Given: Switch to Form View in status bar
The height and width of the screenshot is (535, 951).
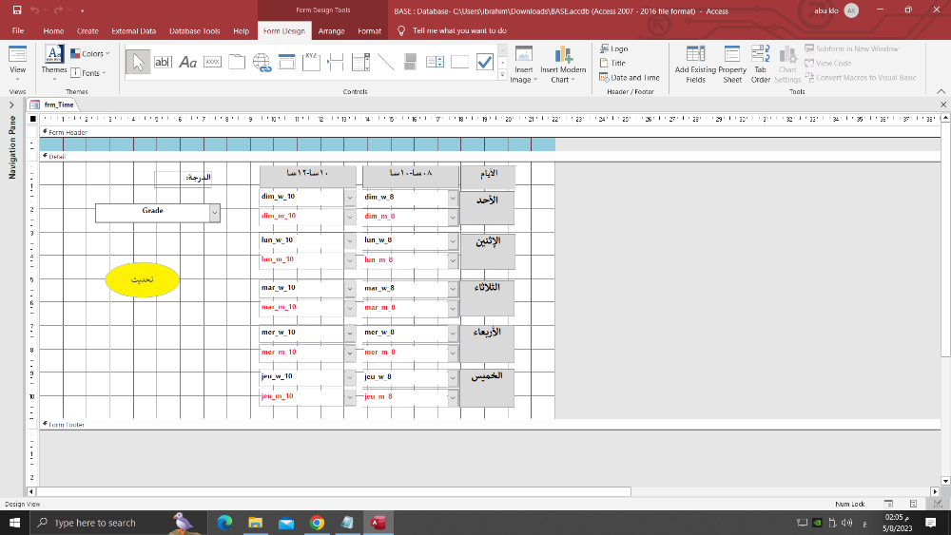Looking at the screenshot, I should click(888, 504).
